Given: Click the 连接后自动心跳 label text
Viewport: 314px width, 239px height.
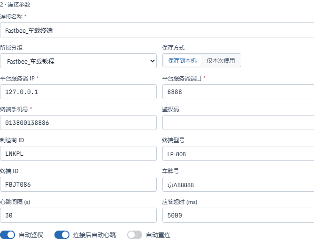Looking at the screenshot, I should pos(94,235).
